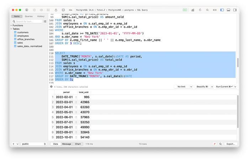
Task: Click the period column header
Action: (66, 92)
